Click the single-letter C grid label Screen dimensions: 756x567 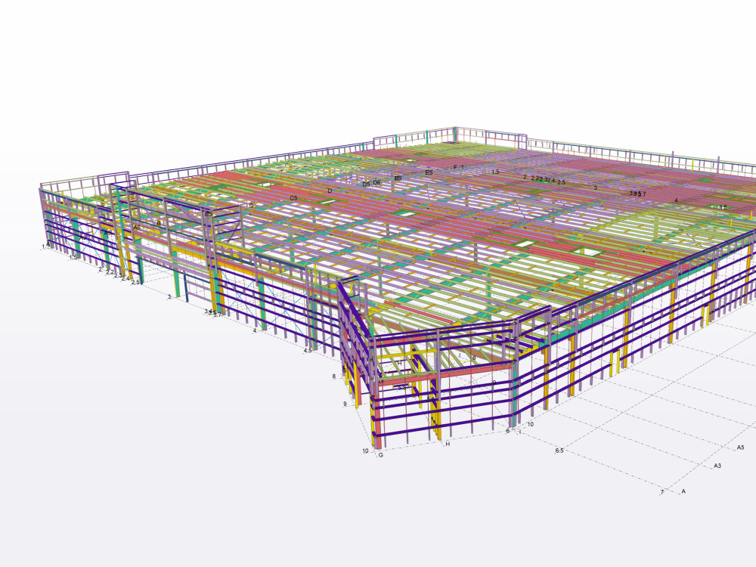251,206
